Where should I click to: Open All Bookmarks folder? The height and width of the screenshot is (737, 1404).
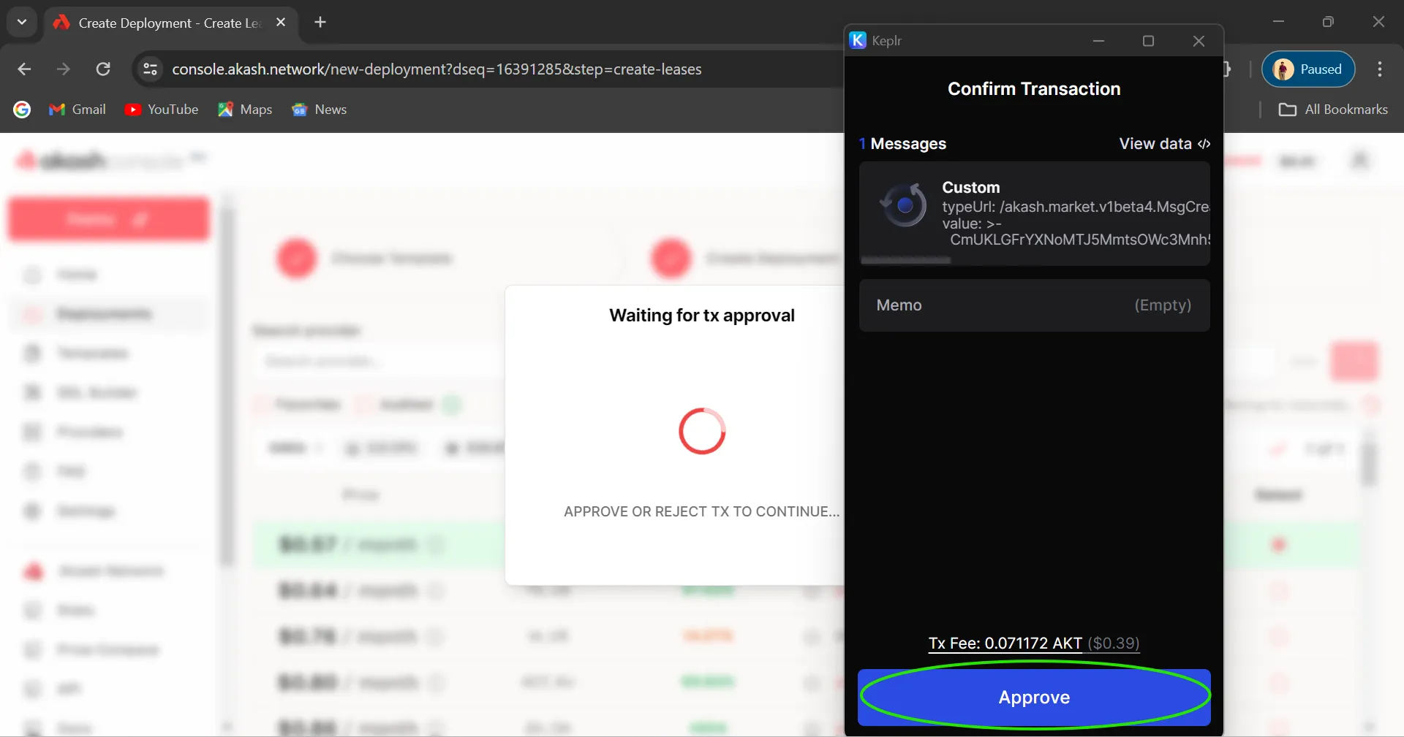[1333, 110]
